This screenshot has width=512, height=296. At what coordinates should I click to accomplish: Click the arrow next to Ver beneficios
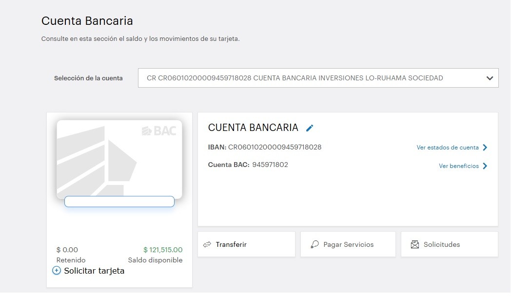[x=485, y=166]
